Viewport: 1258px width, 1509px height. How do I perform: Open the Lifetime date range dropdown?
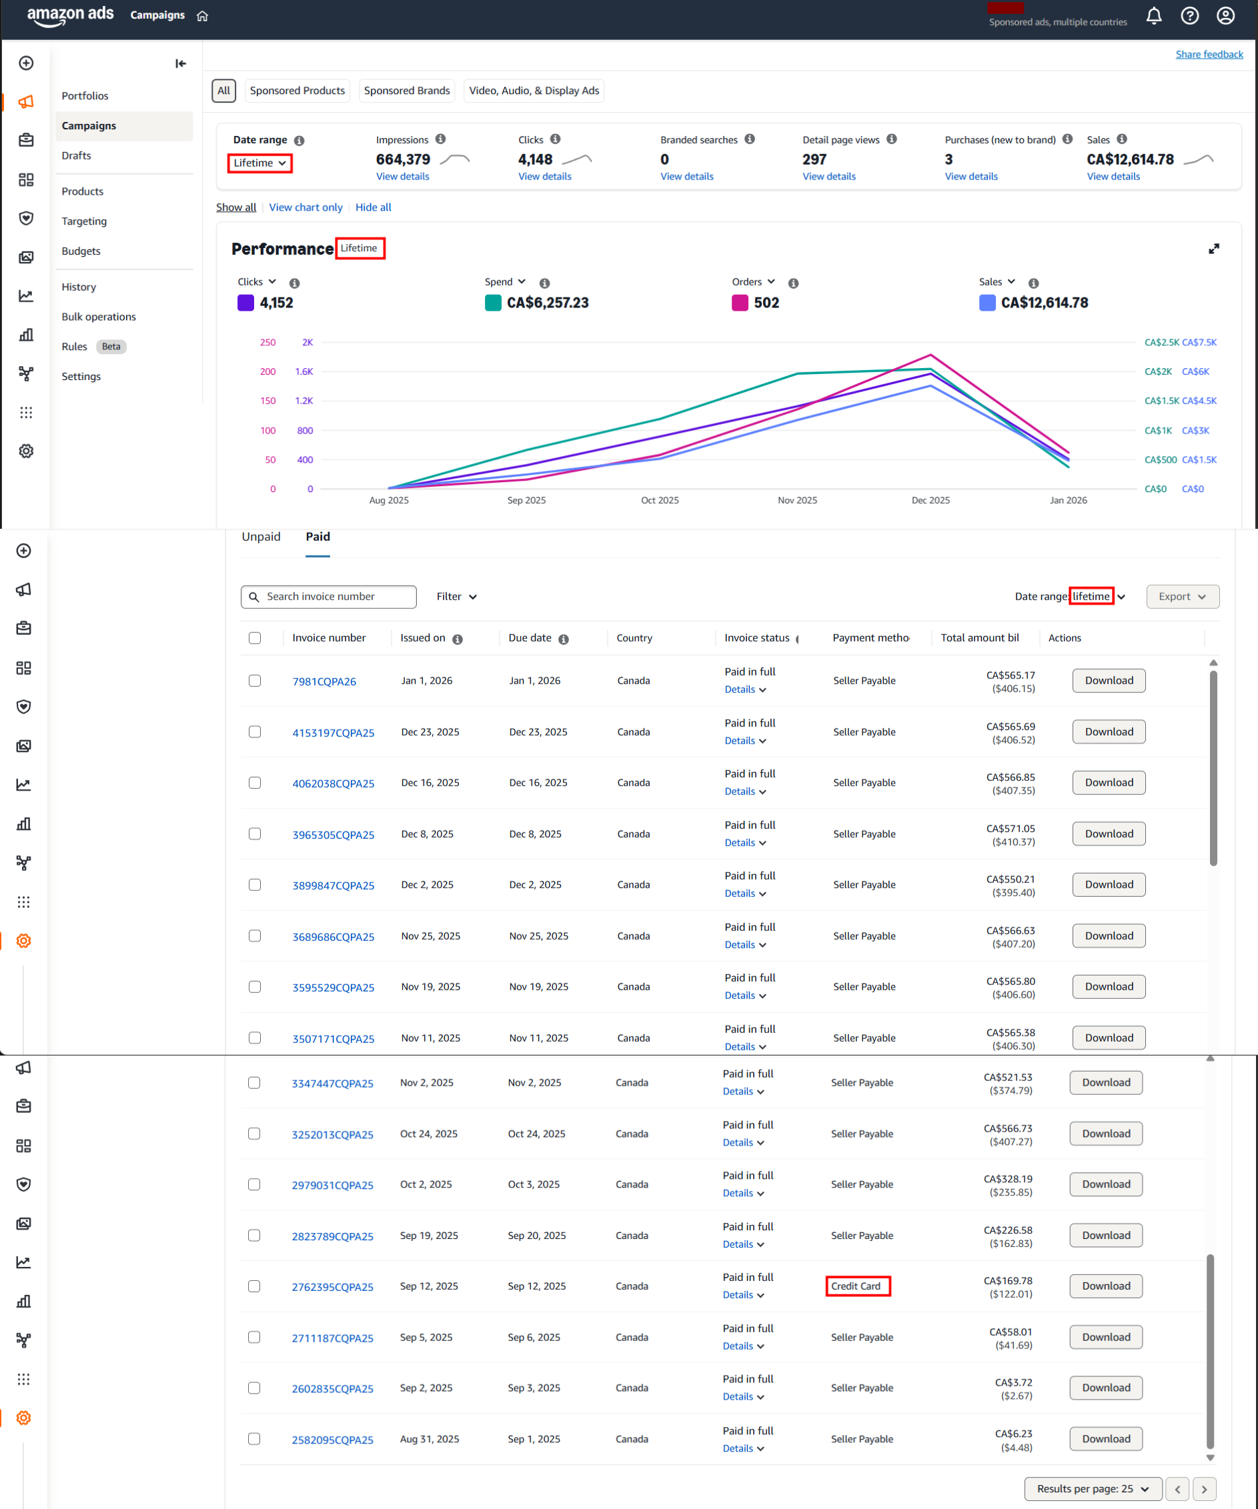click(x=259, y=163)
